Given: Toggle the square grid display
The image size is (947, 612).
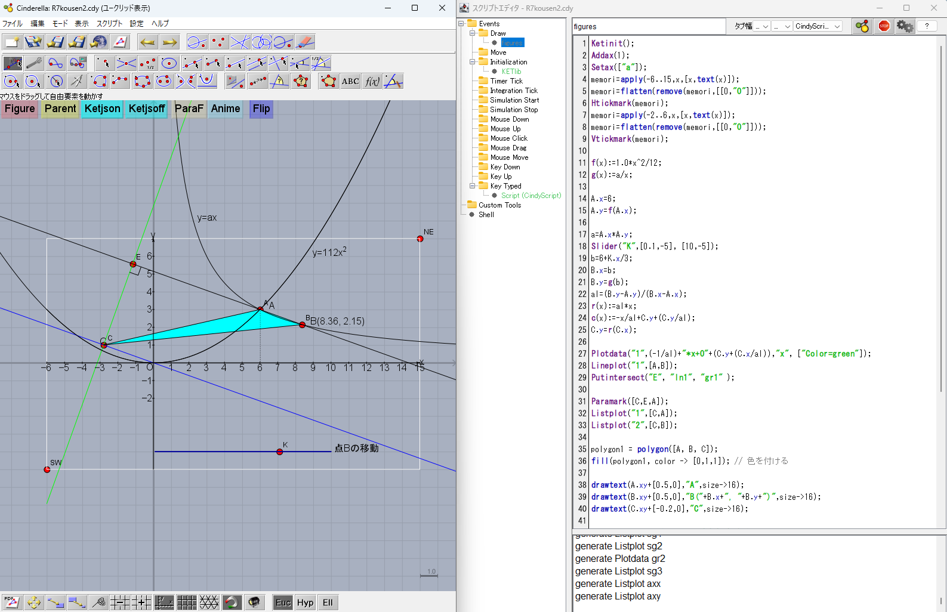Looking at the screenshot, I should coord(187,602).
